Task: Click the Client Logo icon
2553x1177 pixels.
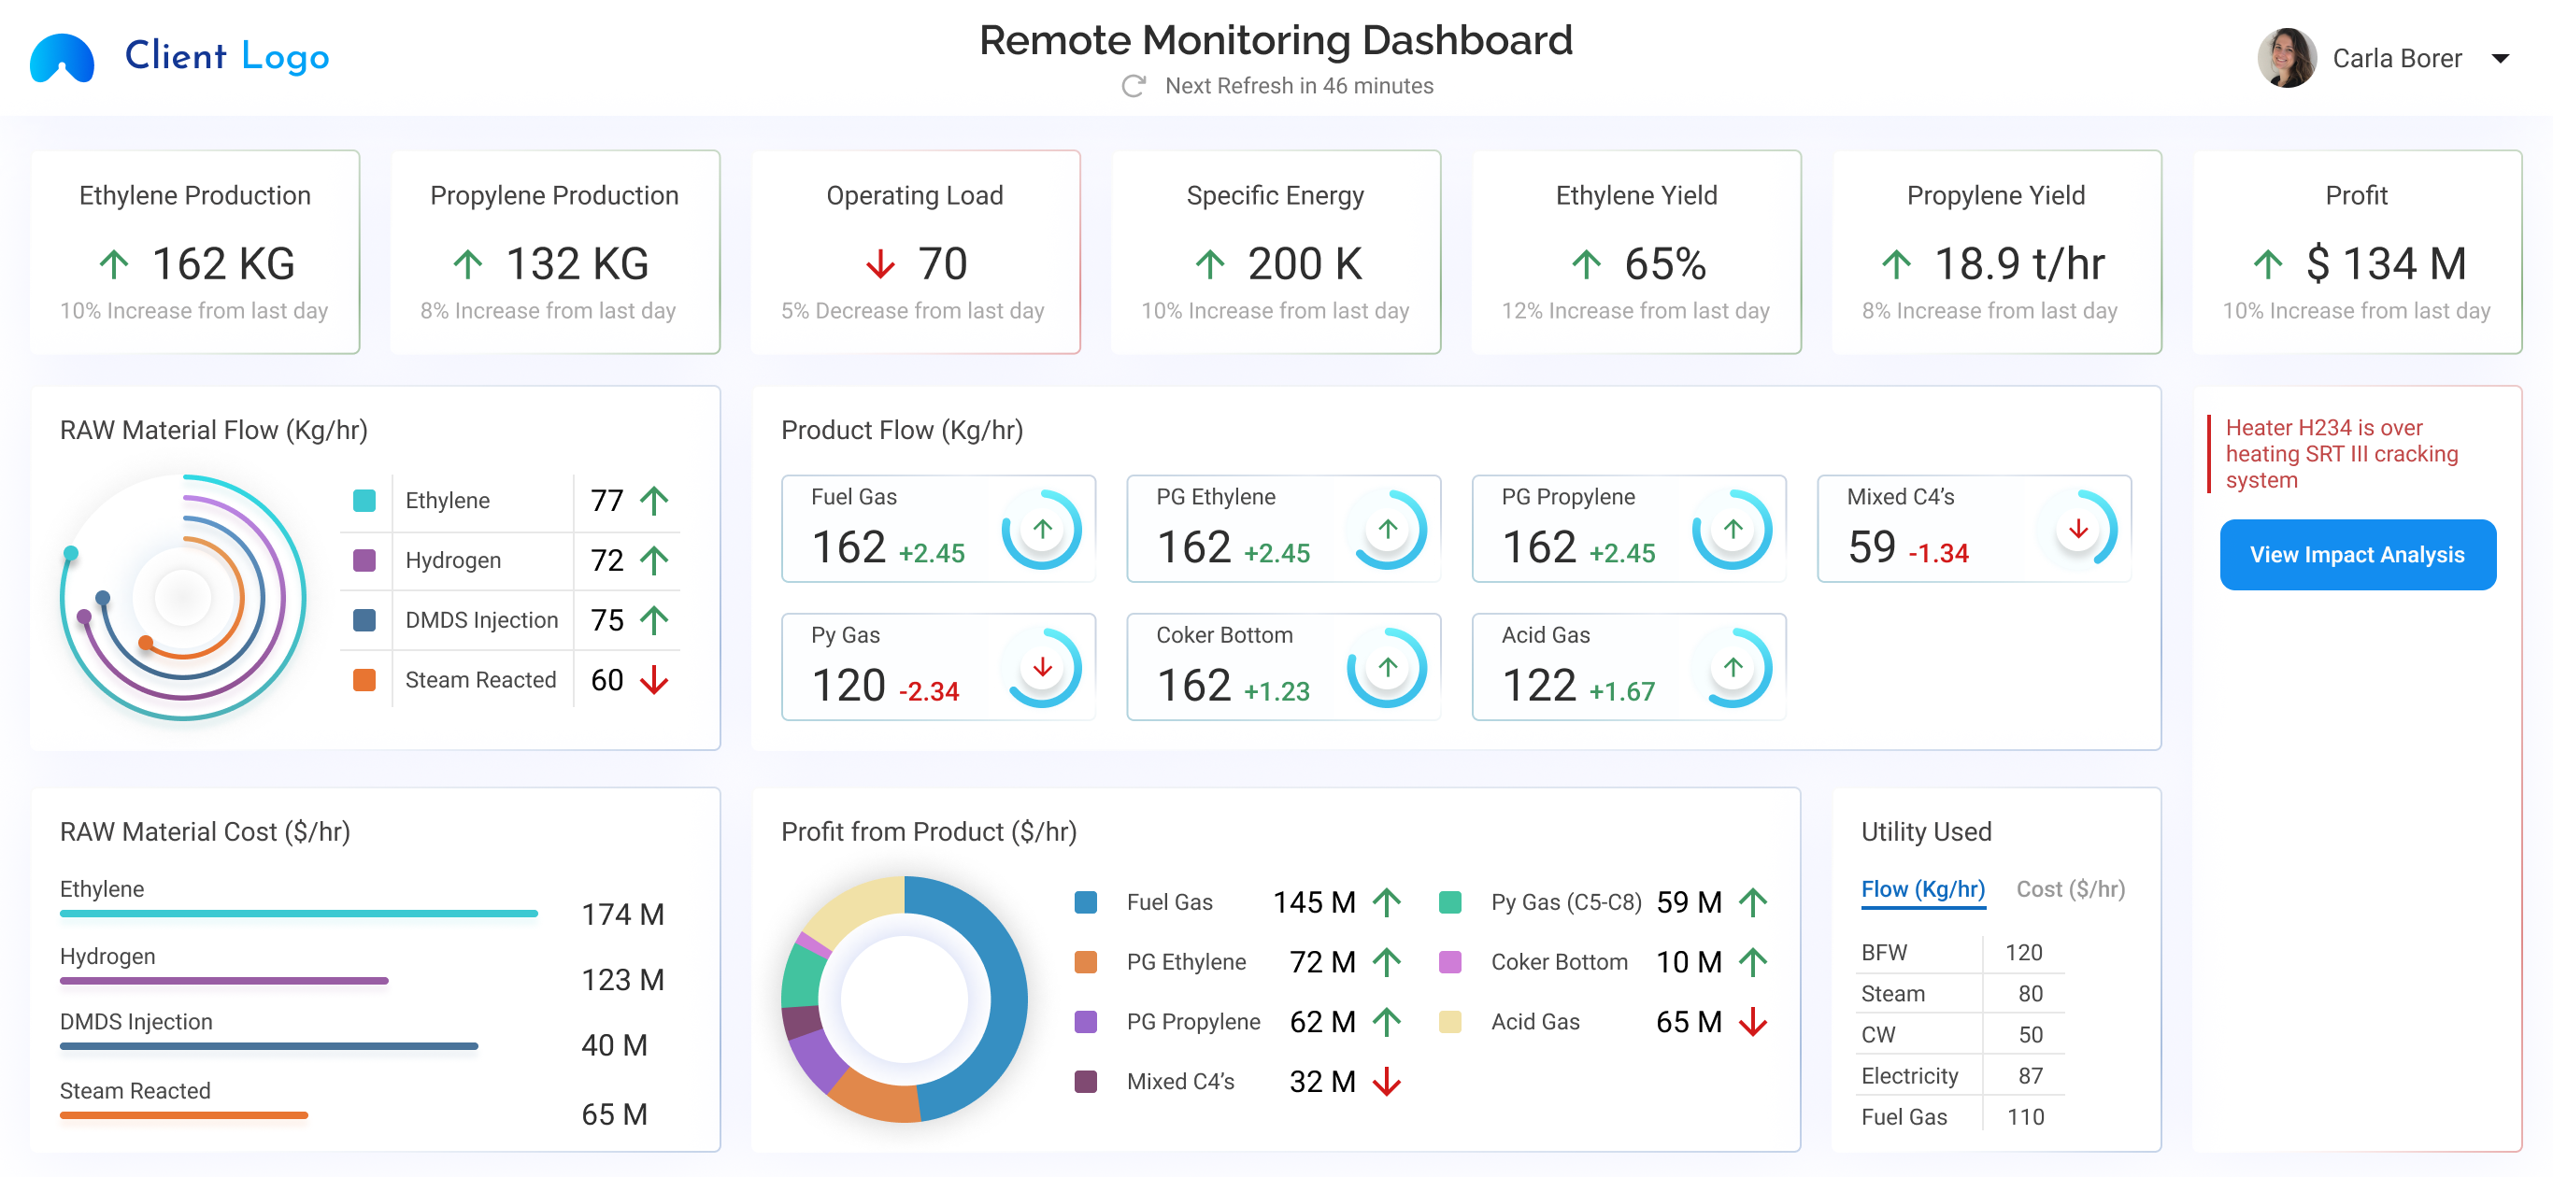Action: pos(62,58)
